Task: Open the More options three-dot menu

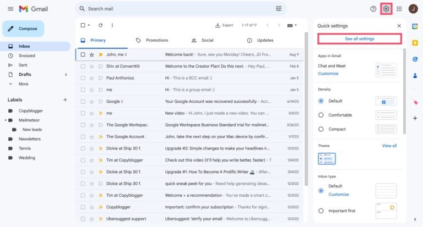Action: (112, 25)
